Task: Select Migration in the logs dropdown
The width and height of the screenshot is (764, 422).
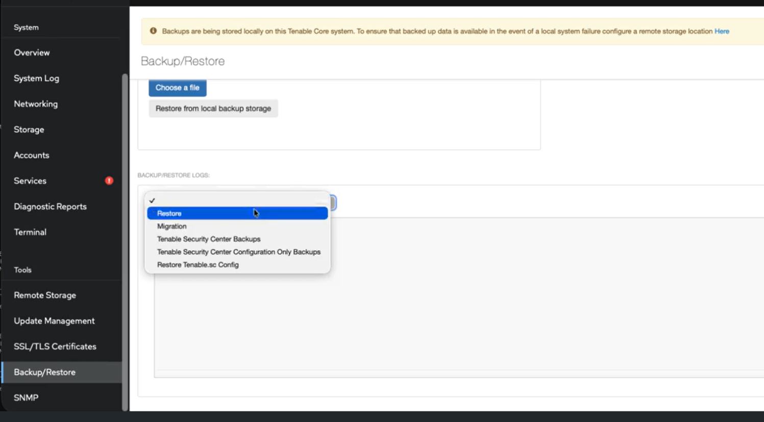Action: point(172,226)
